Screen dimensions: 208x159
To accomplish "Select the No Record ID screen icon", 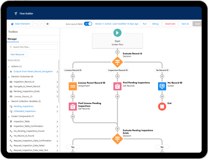I will pyautogui.click(x=162, y=86).
